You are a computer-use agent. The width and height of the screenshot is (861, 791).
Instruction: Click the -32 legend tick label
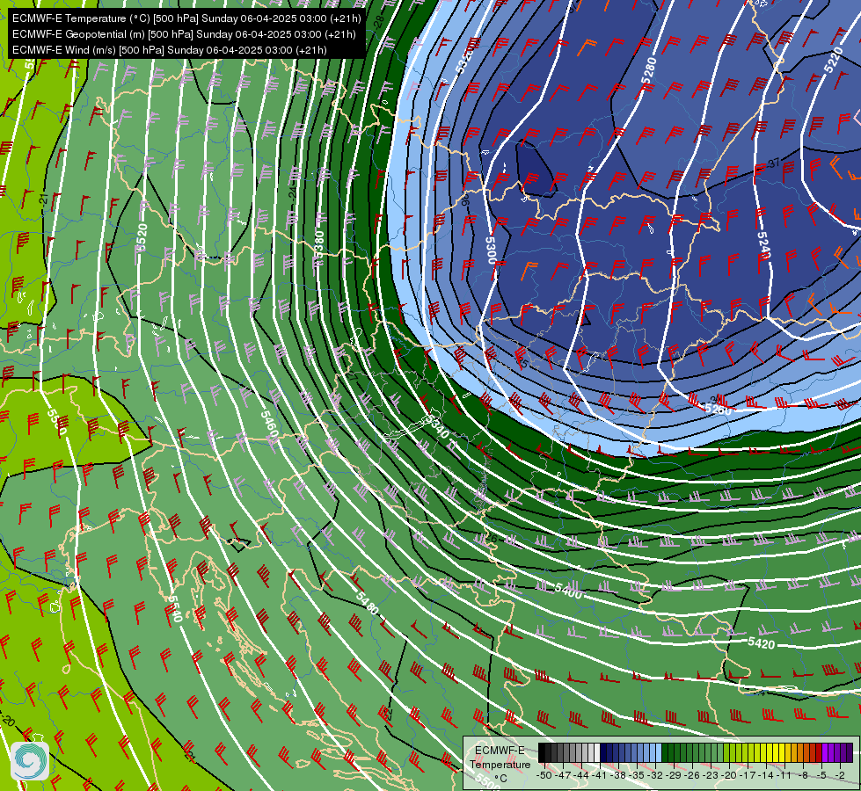(655, 776)
